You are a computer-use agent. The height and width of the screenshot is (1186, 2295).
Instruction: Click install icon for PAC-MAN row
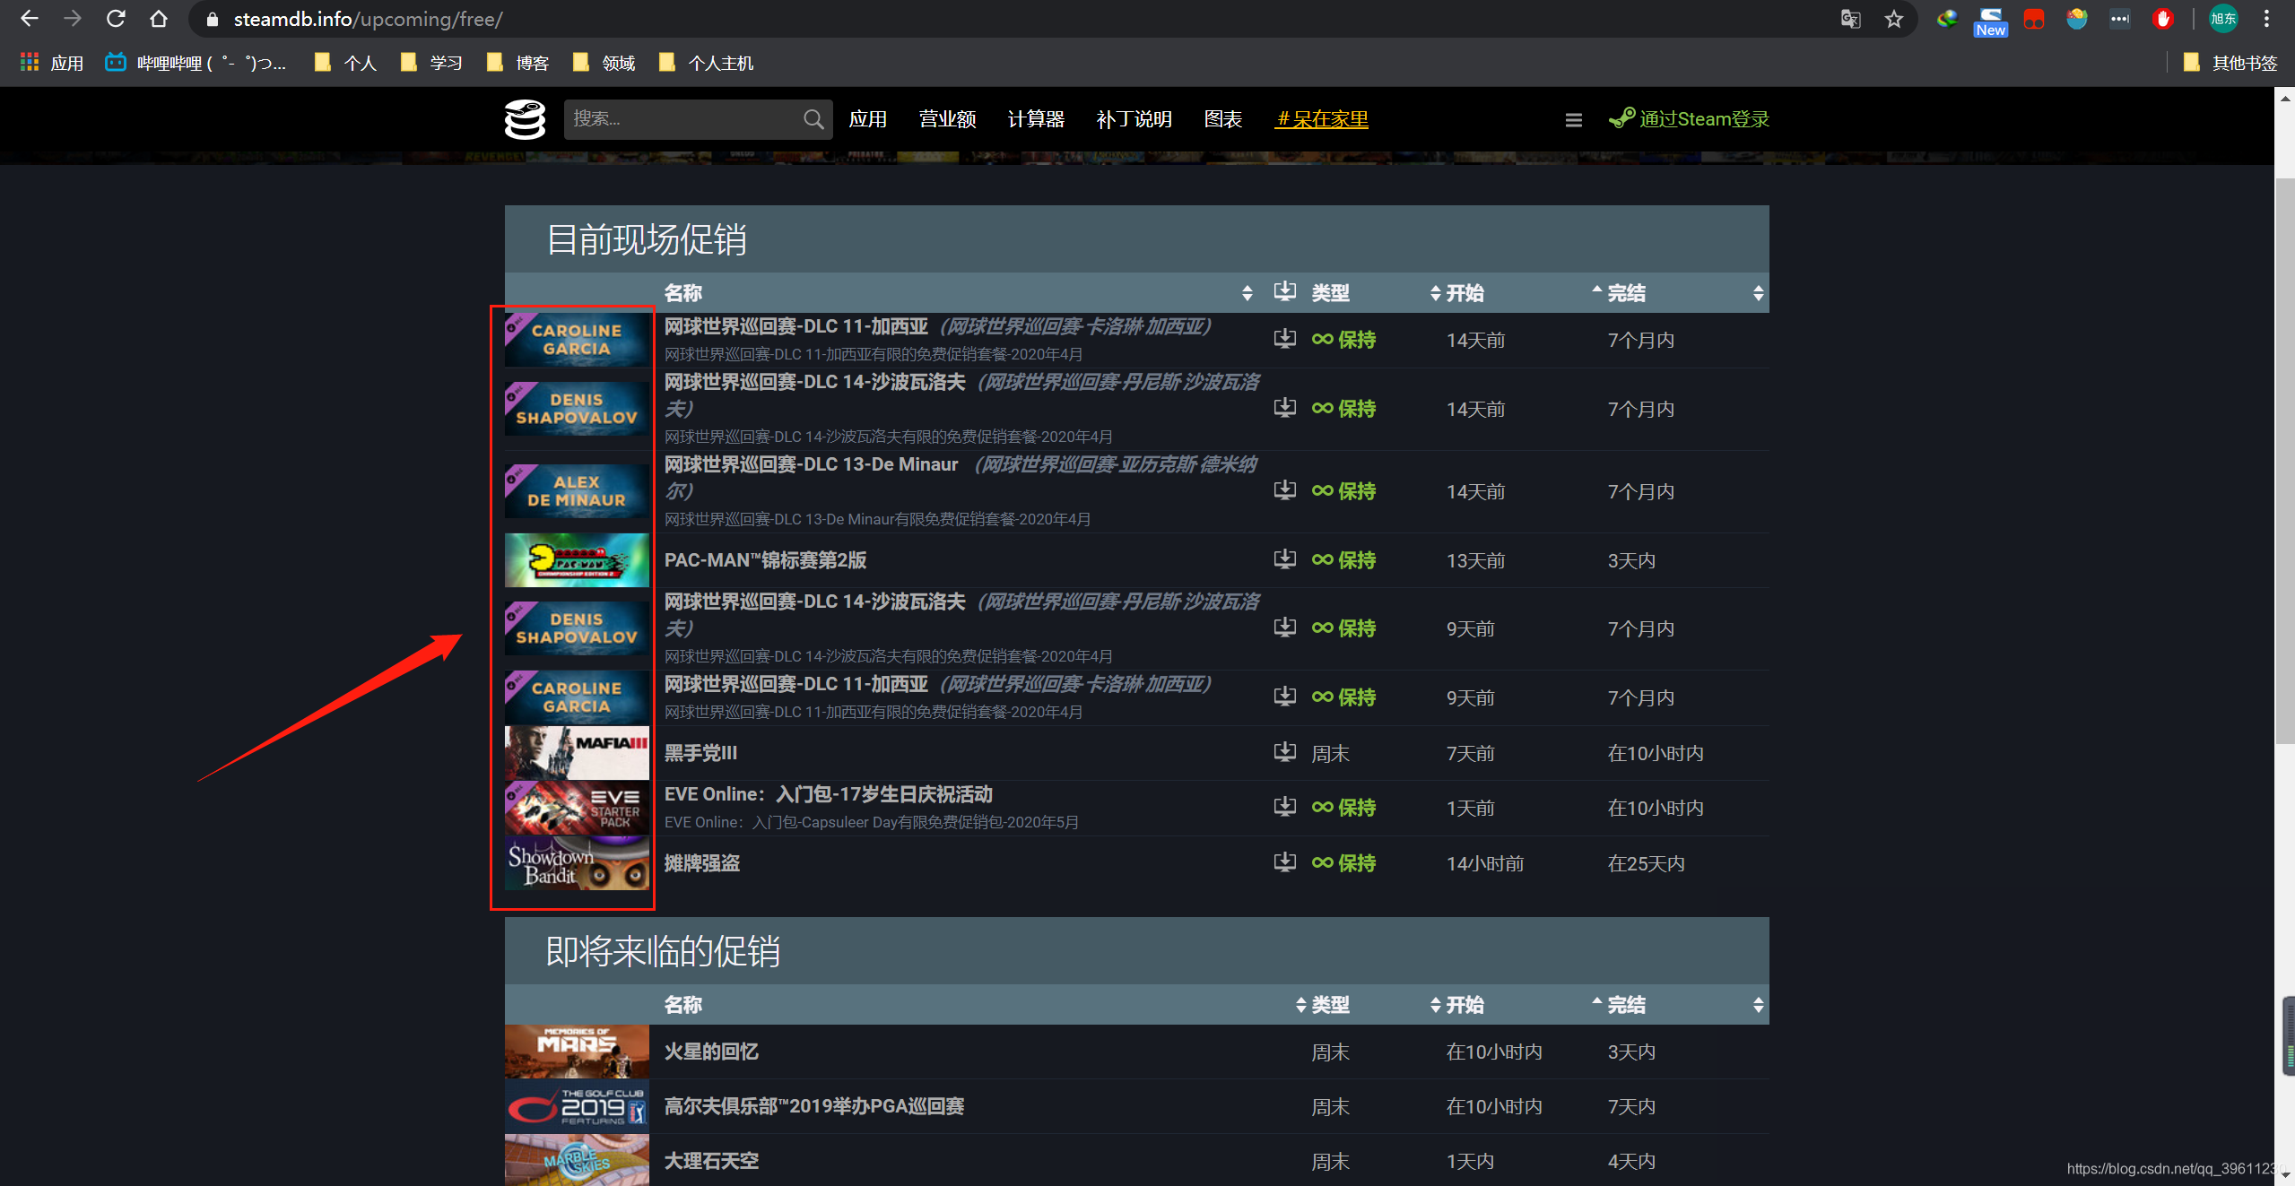[1284, 559]
